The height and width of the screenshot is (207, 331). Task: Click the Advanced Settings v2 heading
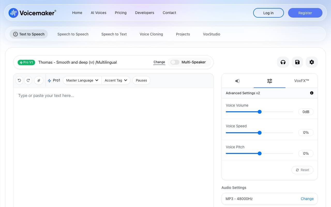coord(243,93)
